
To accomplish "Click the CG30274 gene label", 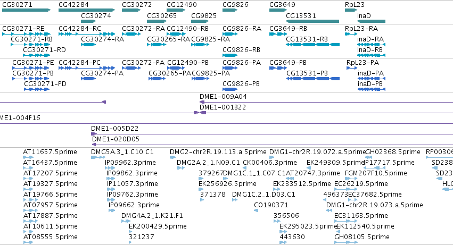I will tap(96, 15).
